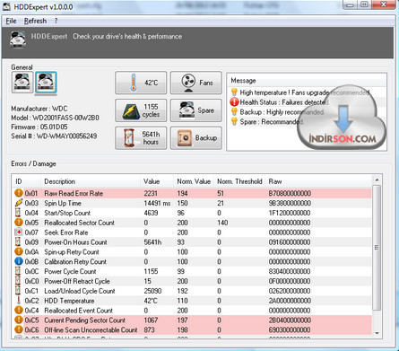Image resolution: width=399 pixels, height=351 pixels.
Task: Click the scroll up arrow of the table
Action: point(377,180)
